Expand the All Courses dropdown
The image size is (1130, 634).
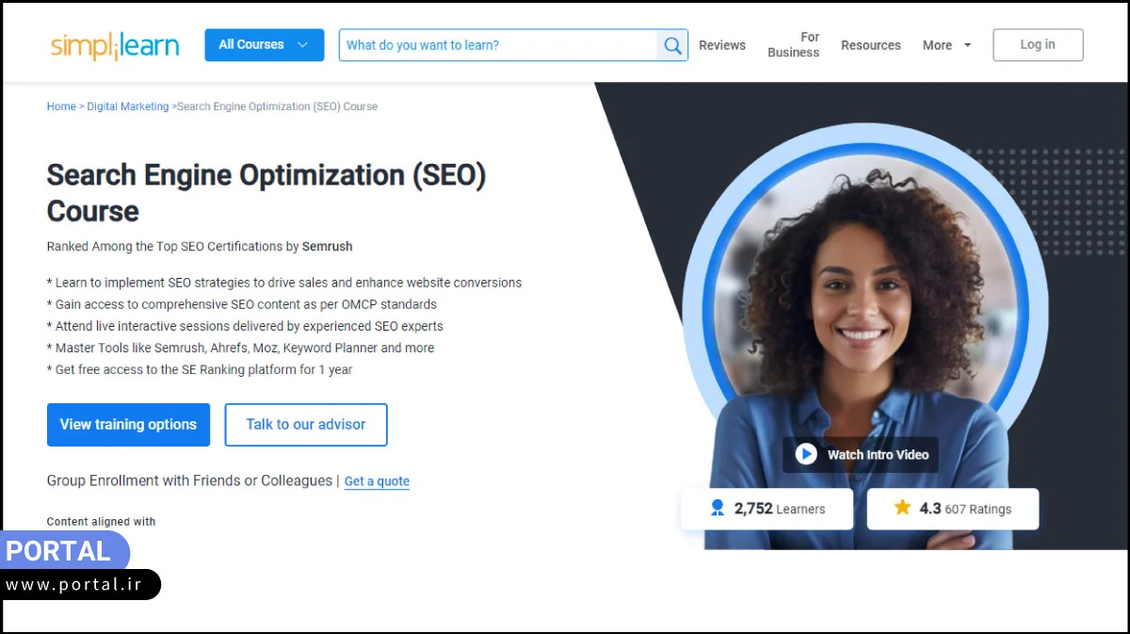[265, 45]
